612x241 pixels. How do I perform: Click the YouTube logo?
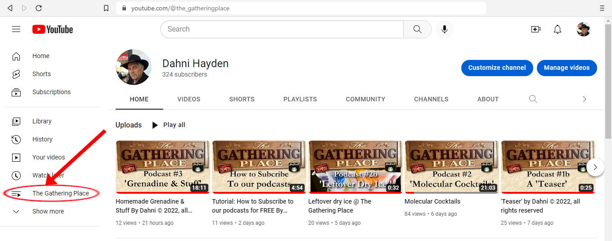pos(53,29)
